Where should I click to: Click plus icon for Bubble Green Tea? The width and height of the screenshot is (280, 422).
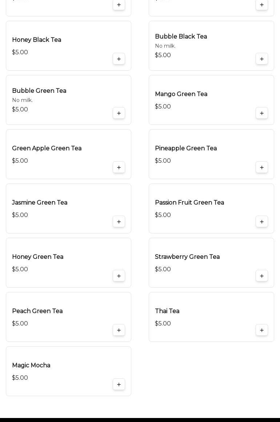[119, 113]
